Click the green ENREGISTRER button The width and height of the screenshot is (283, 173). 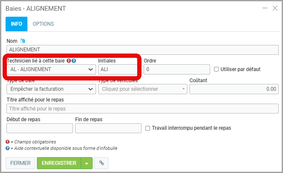point(59,163)
